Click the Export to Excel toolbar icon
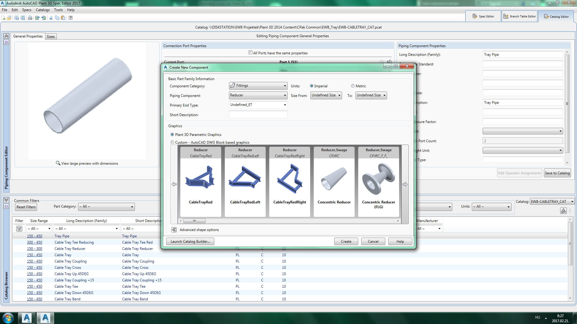 coord(37,18)
